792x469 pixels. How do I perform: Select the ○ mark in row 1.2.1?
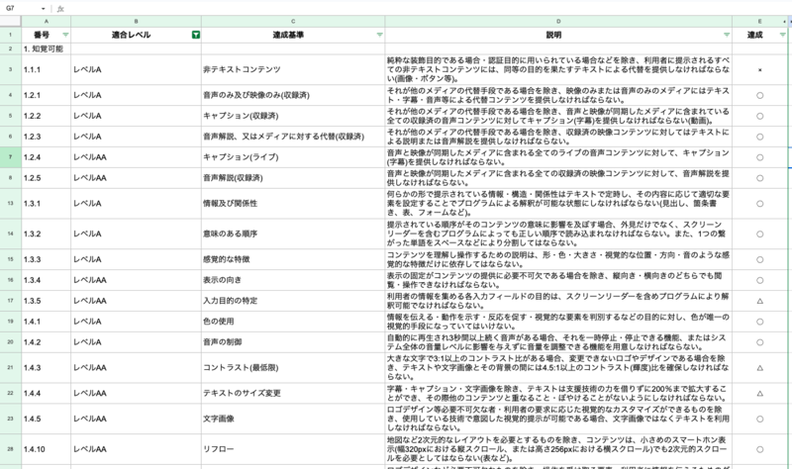click(759, 95)
